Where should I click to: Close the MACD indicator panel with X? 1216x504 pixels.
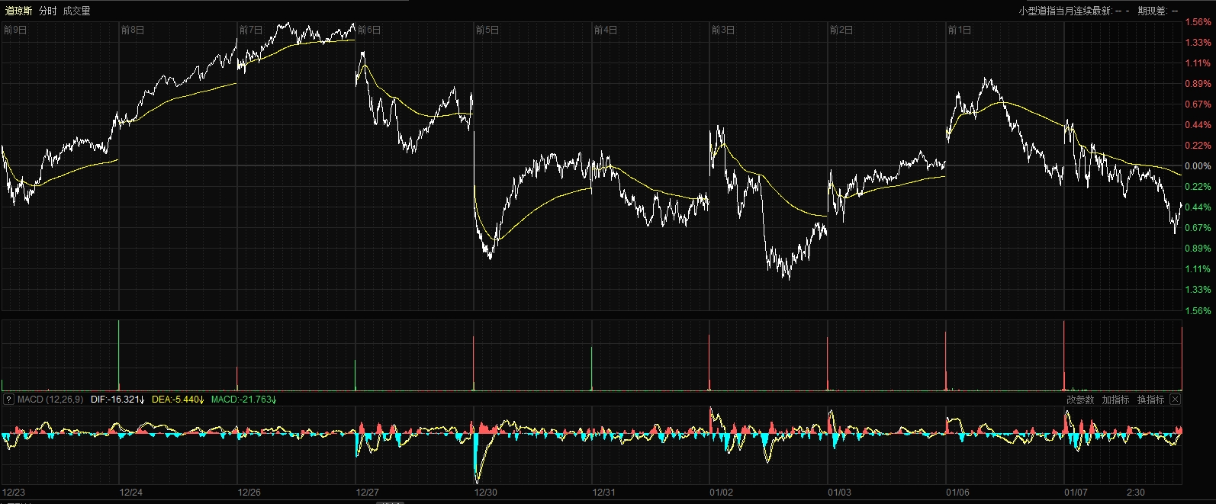point(1176,400)
